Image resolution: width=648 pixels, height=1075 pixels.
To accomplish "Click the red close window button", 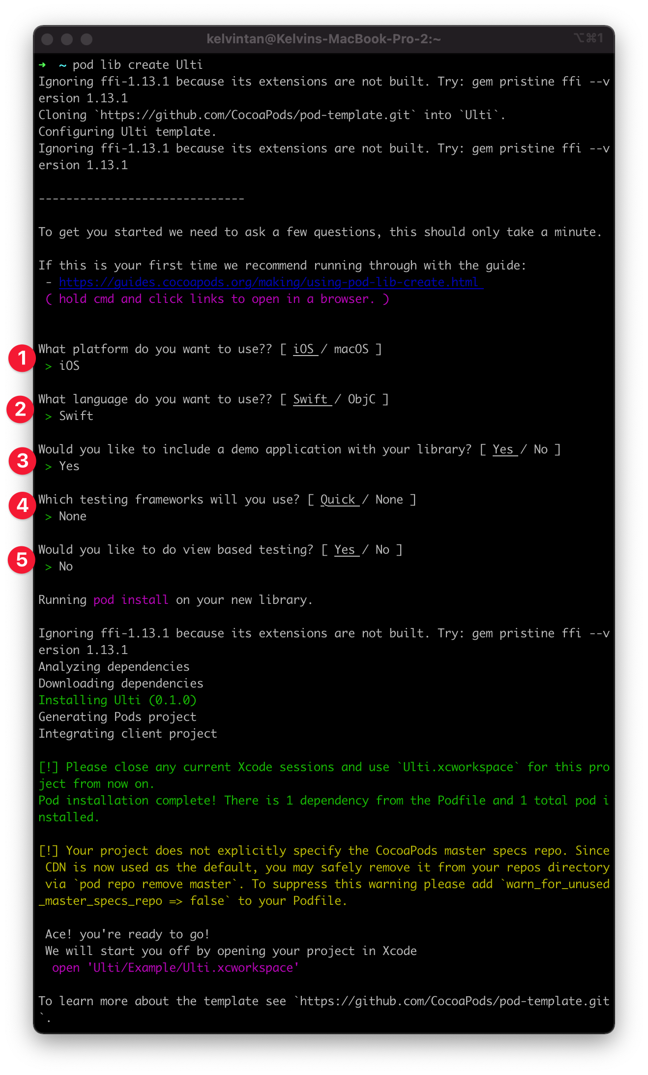I will pos(47,39).
